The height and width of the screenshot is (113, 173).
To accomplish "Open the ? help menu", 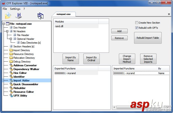I will [24, 9].
